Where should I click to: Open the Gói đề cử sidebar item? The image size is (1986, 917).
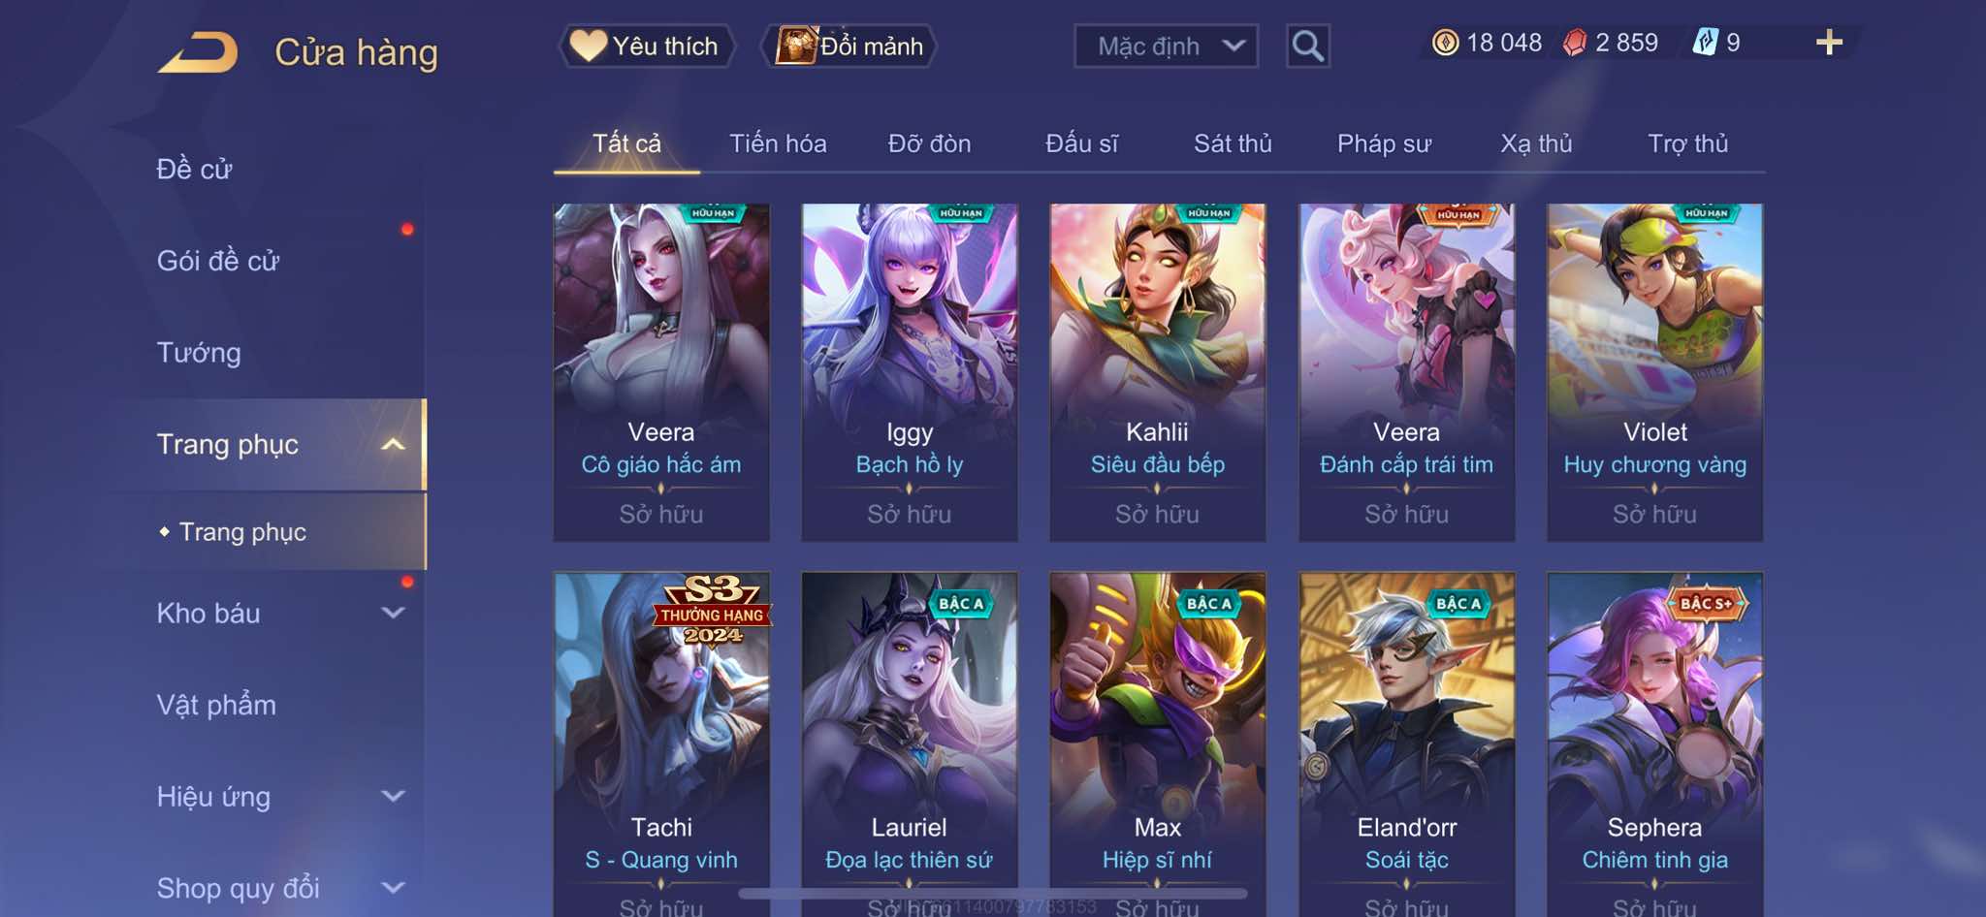218,261
